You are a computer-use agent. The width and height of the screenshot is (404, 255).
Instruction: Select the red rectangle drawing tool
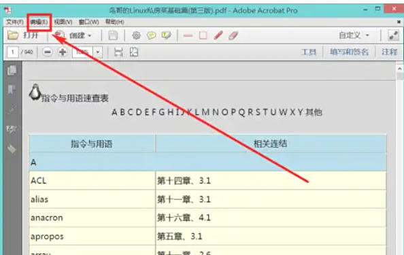pos(203,35)
